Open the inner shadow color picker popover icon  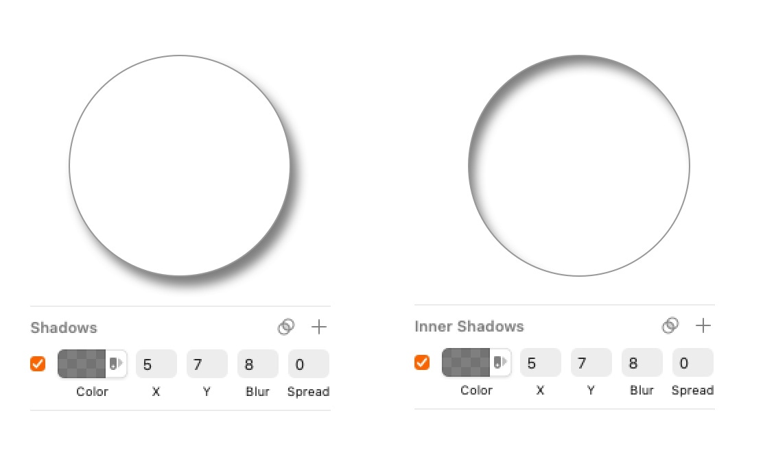tap(502, 362)
